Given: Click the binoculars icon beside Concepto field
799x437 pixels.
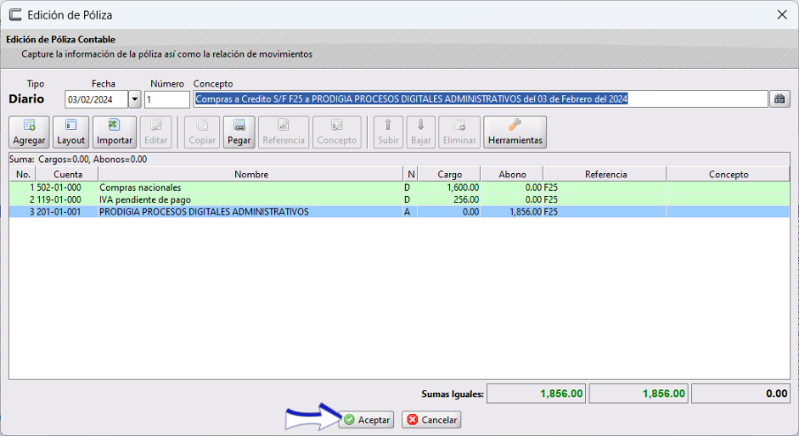Looking at the screenshot, I should click(x=780, y=99).
